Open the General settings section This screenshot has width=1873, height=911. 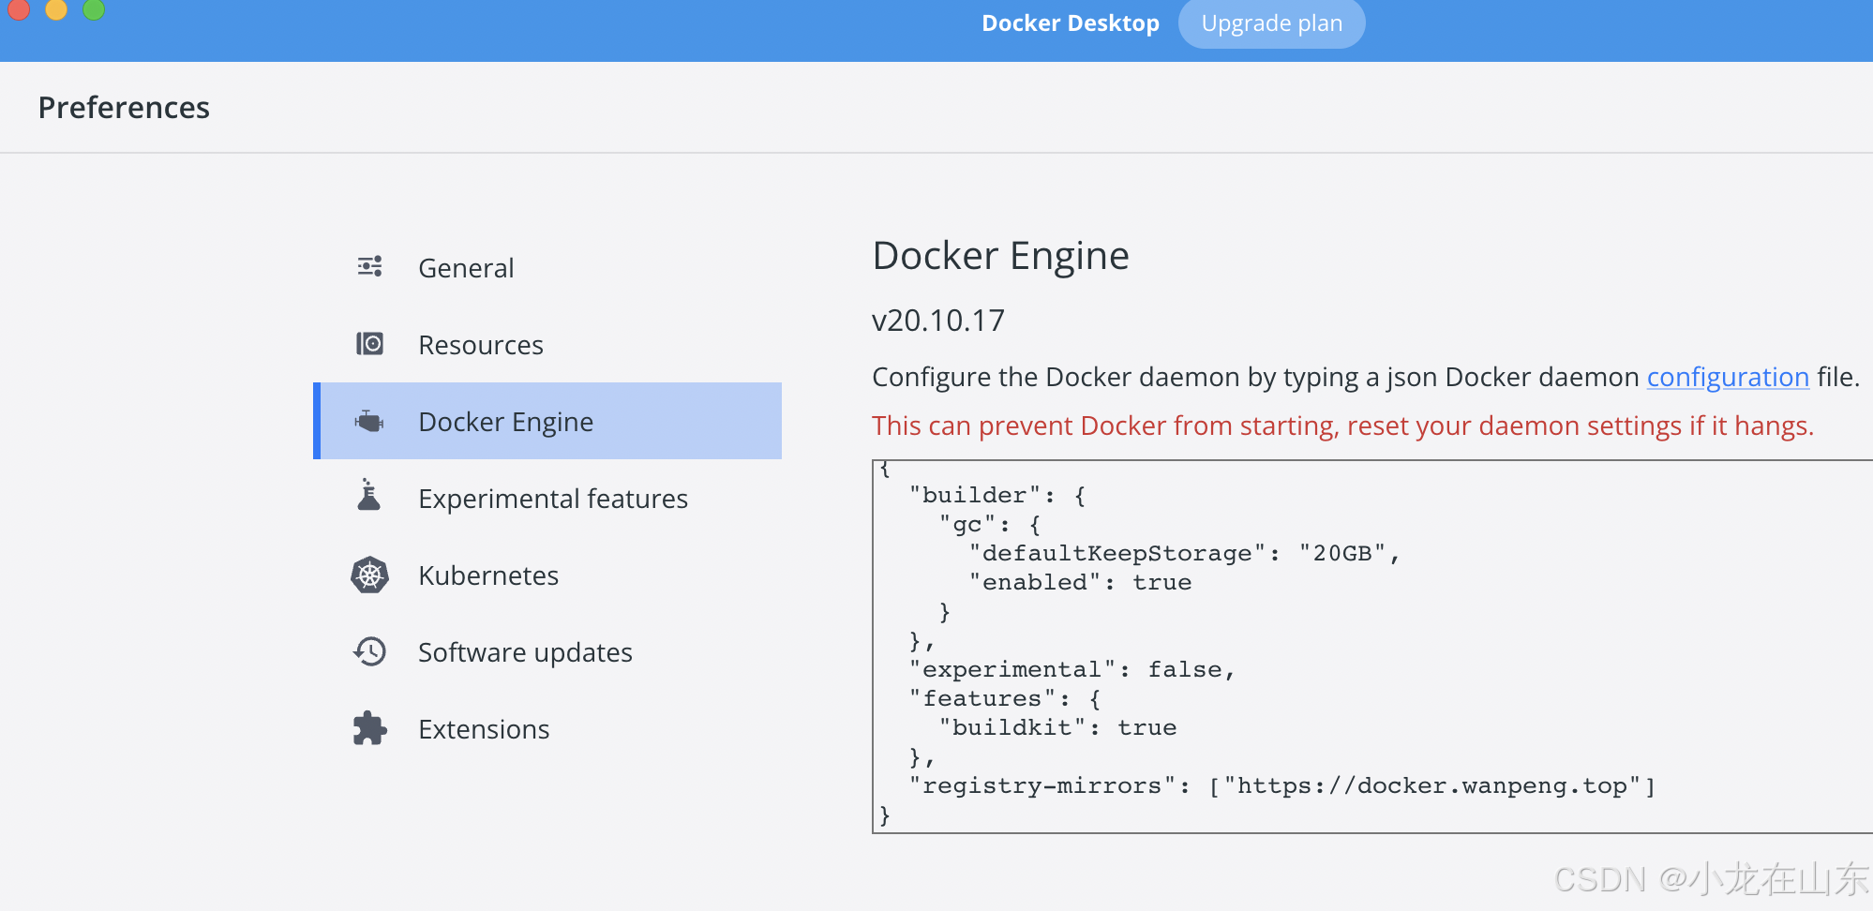pyautogui.click(x=547, y=268)
